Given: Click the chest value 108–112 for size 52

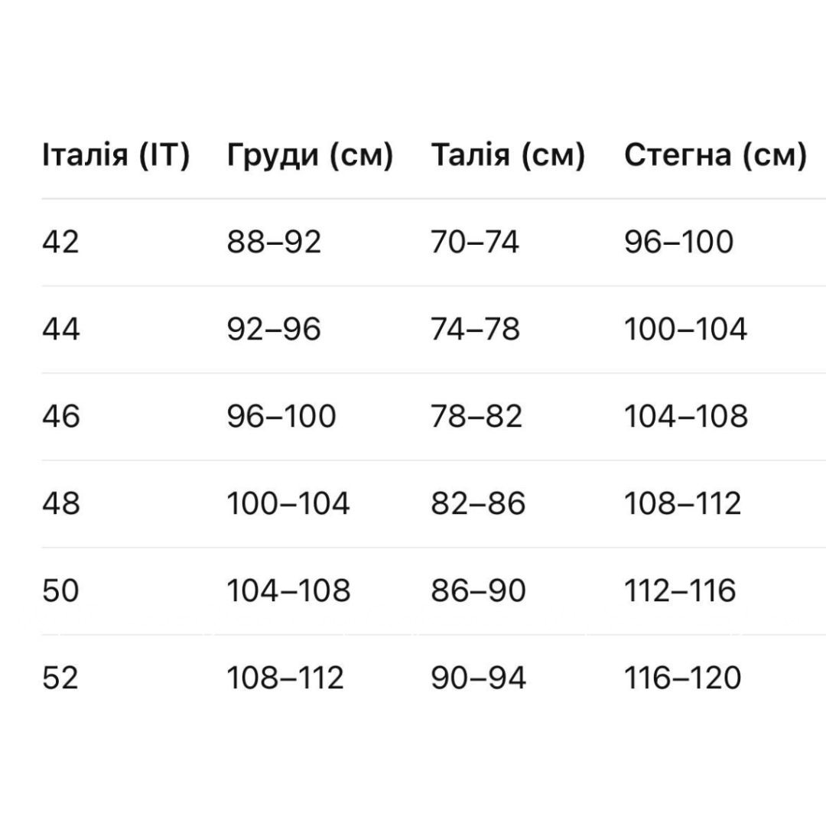Looking at the screenshot, I should 285,678.
